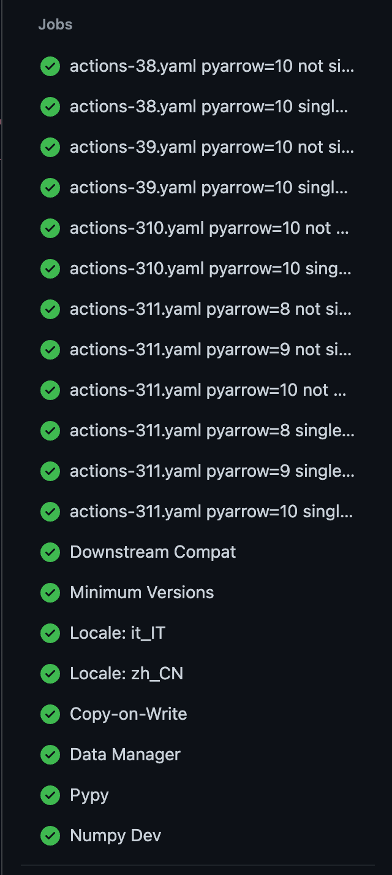Click the green status icon for Pypy

[x=50, y=795]
